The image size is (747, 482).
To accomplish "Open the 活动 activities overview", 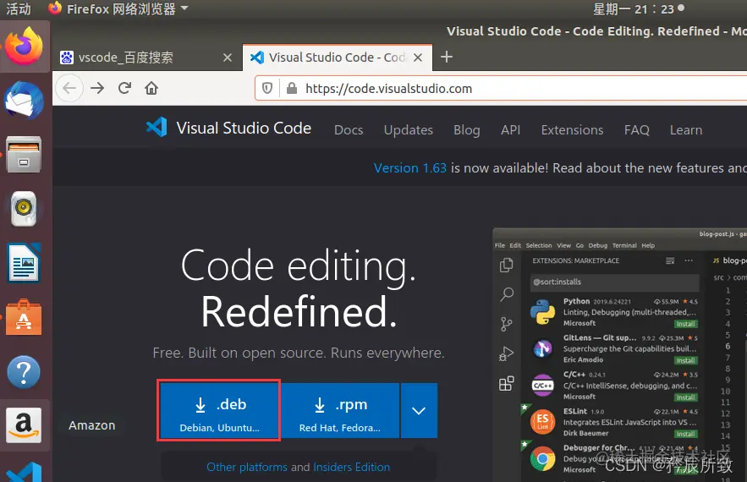I will pos(18,8).
